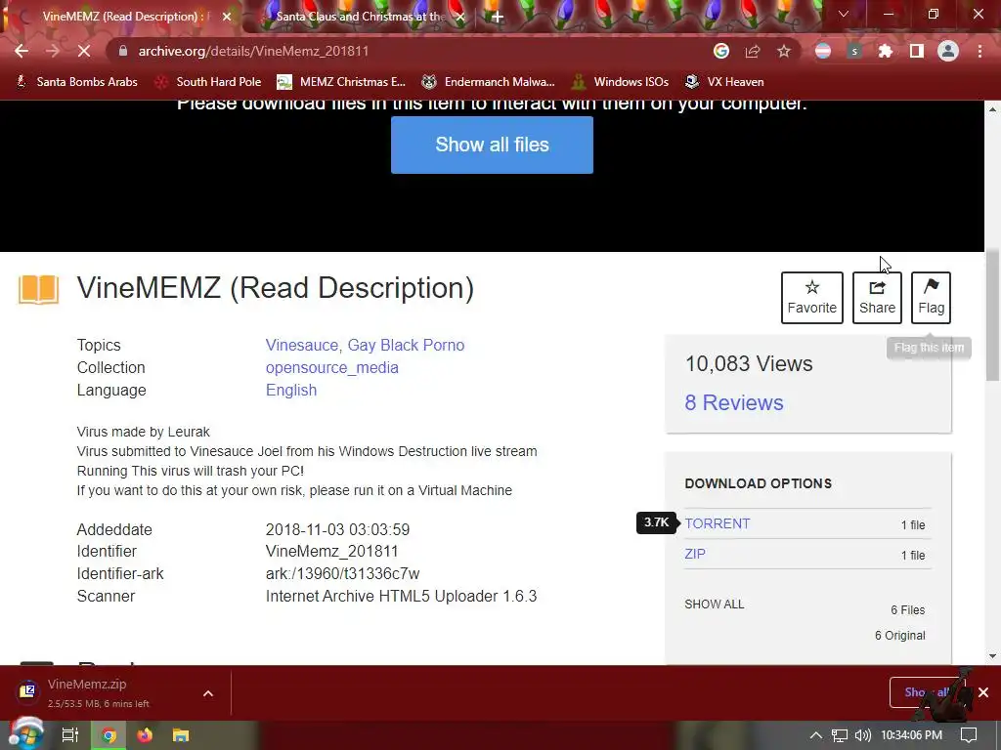Switch to the VineMEMZ (Read Description) tab
Viewport: 1001px width, 750px height.
(x=126, y=17)
